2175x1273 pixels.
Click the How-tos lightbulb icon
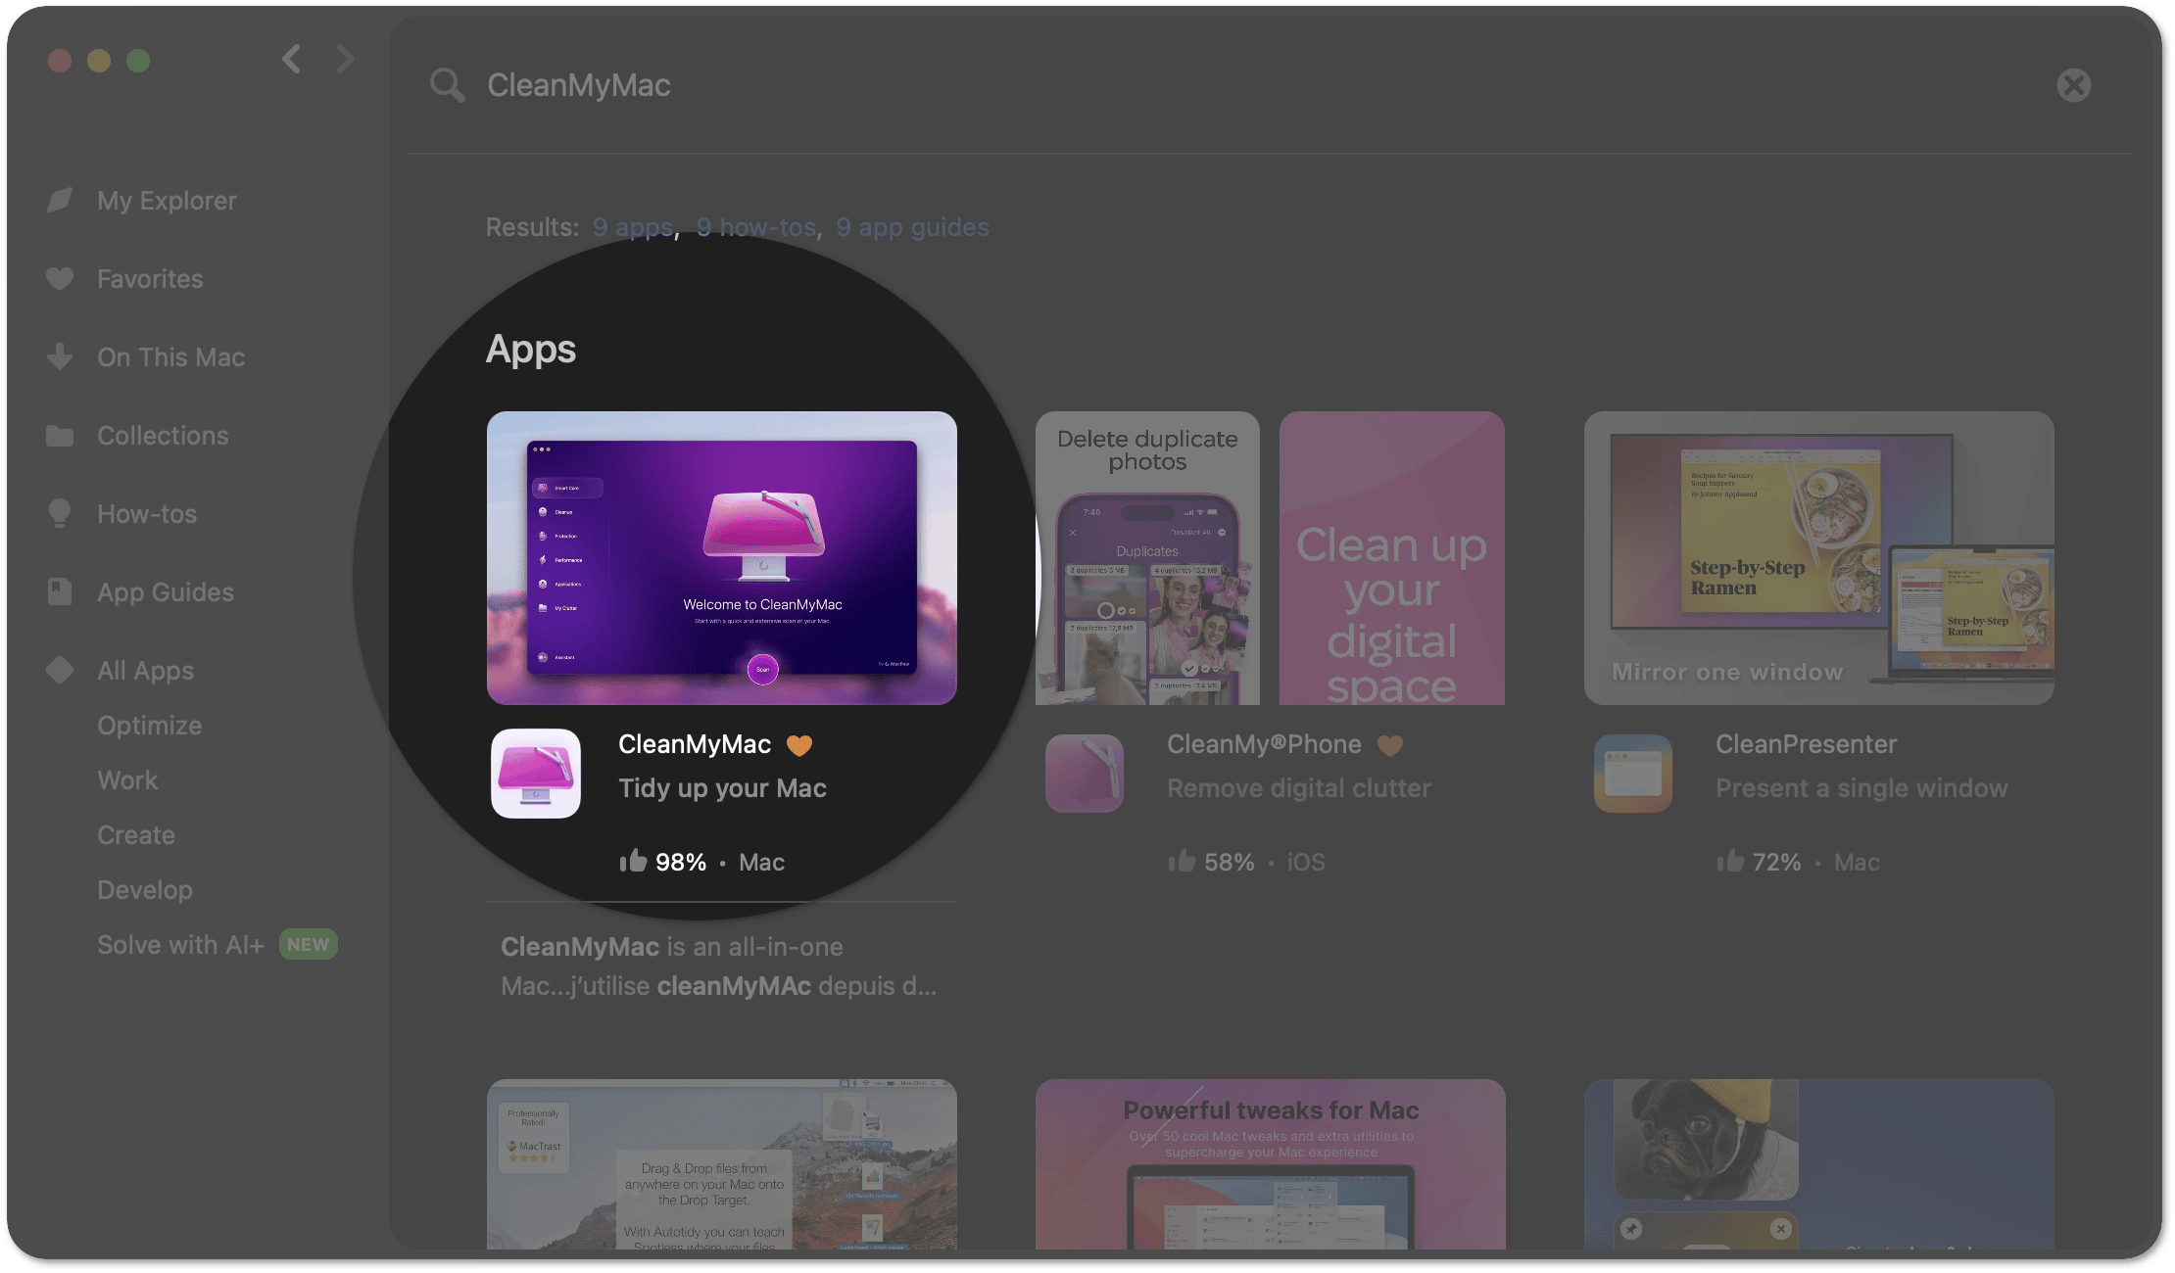(x=60, y=513)
